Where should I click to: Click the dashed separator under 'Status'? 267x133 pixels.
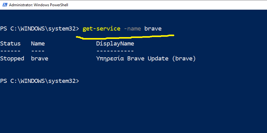click(x=10, y=51)
